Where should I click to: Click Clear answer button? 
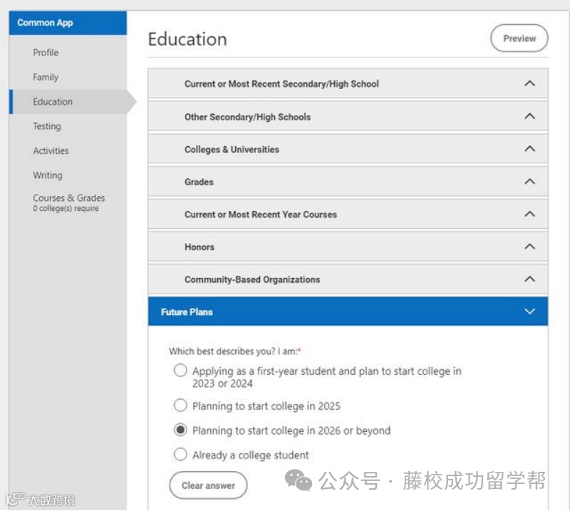click(208, 485)
